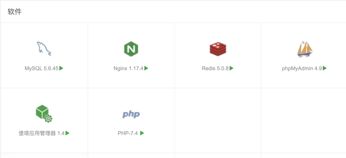Click the 软件 panel heading
The image size is (346, 158).
(x=15, y=12)
